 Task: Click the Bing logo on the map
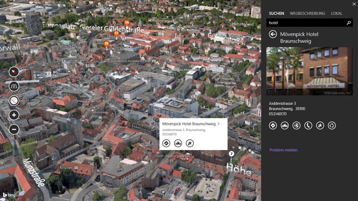[9, 195]
